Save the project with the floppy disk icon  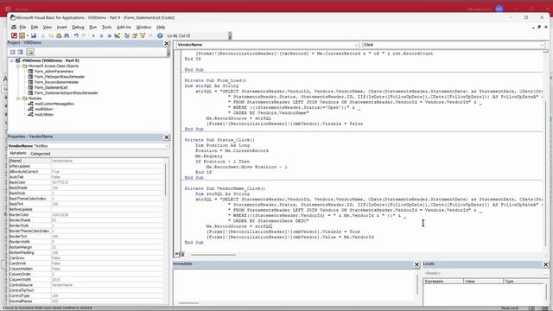(x=34, y=35)
